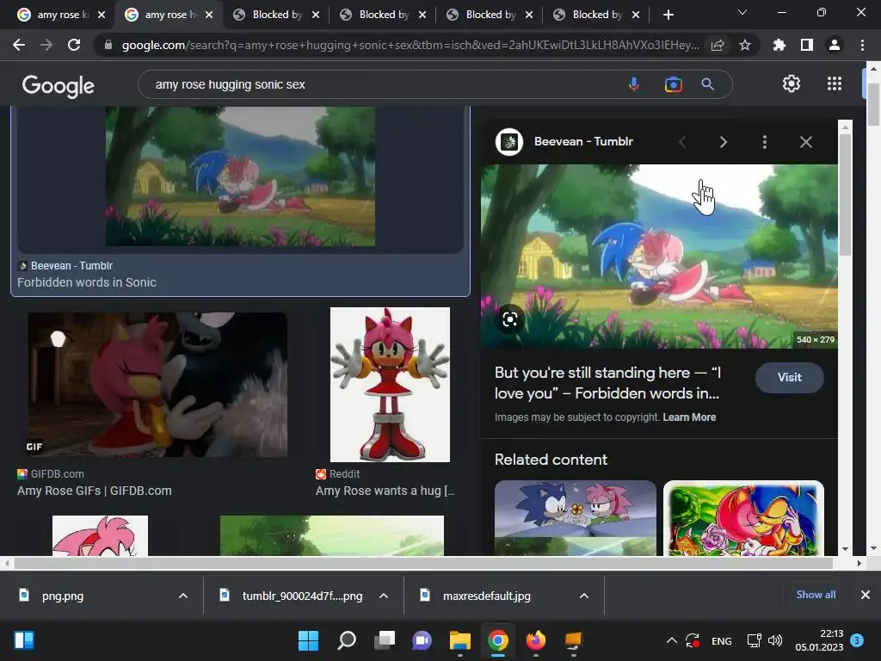Viewport: 881px width, 661px height.
Task: Open the GIFDB GIF thumbnail
Action: point(157,385)
